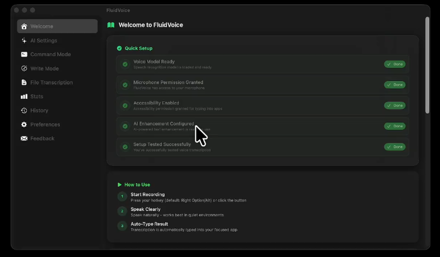The image size is (440, 257).
Task: Open the Preferences label in sidebar
Action: 45,125
